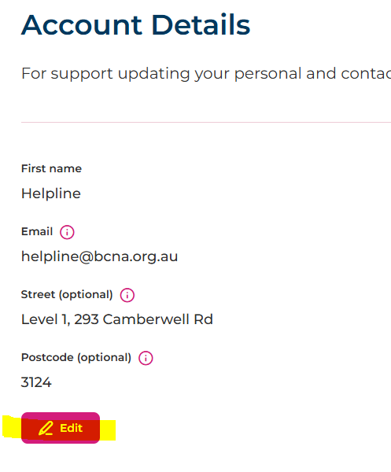Click the Edit button
This screenshot has height=472, width=391.
click(x=61, y=428)
